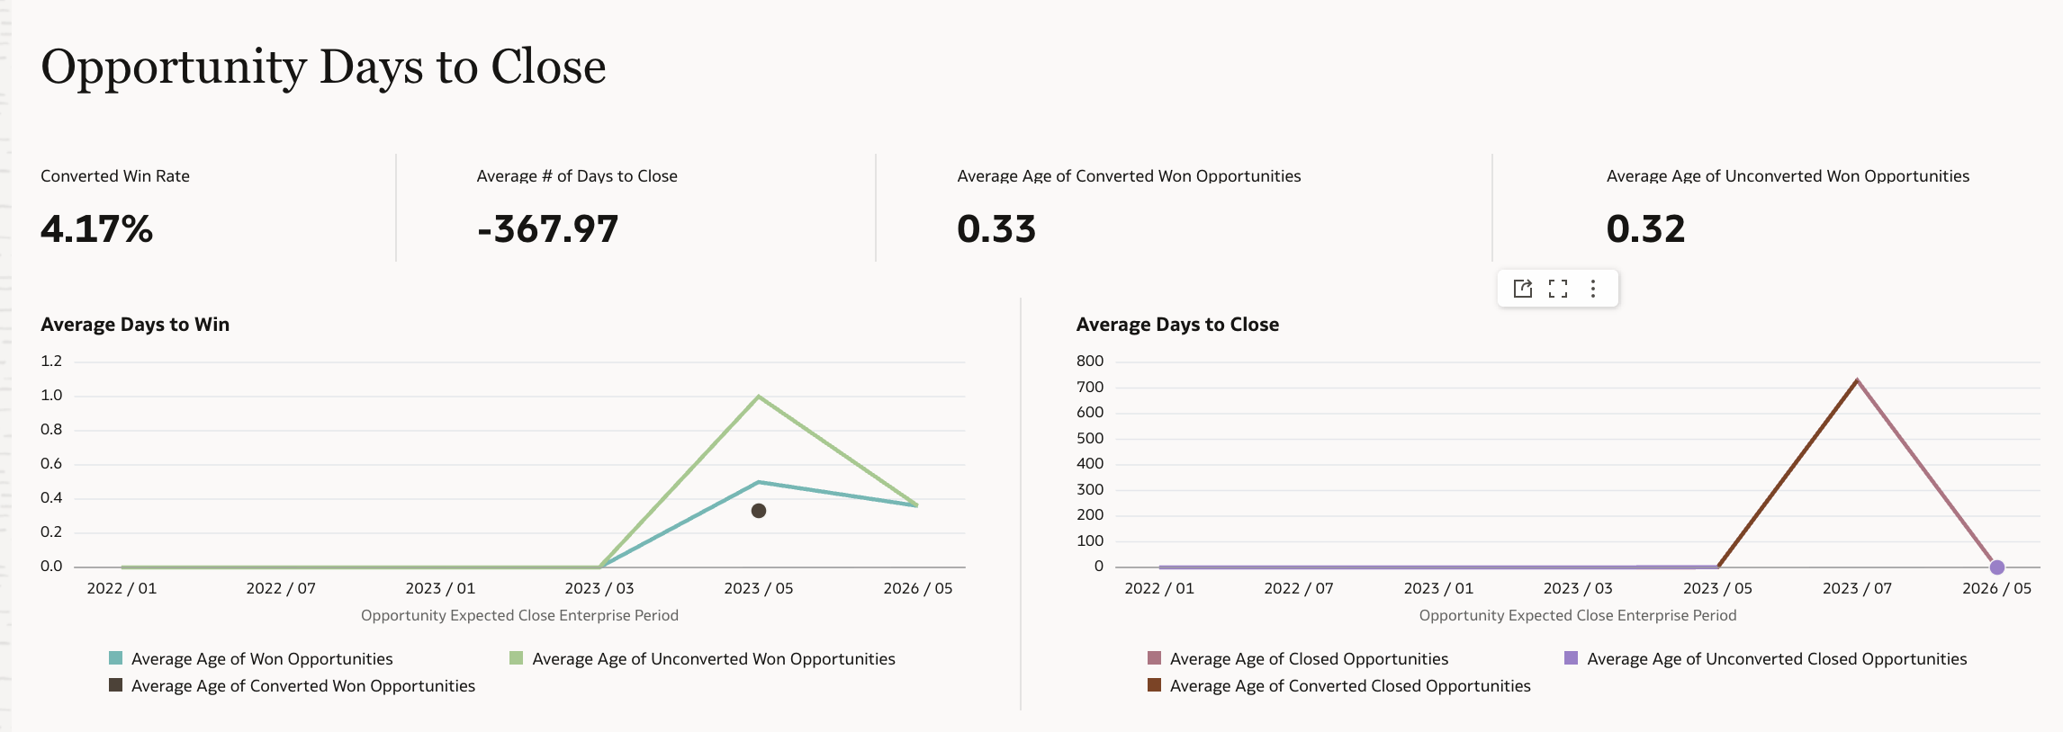Image resolution: width=2063 pixels, height=732 pixels.
Task: Click legend text Average Age of Converted Closed Opportunities
Action: pyautogui.click(x=1350, y=686)
